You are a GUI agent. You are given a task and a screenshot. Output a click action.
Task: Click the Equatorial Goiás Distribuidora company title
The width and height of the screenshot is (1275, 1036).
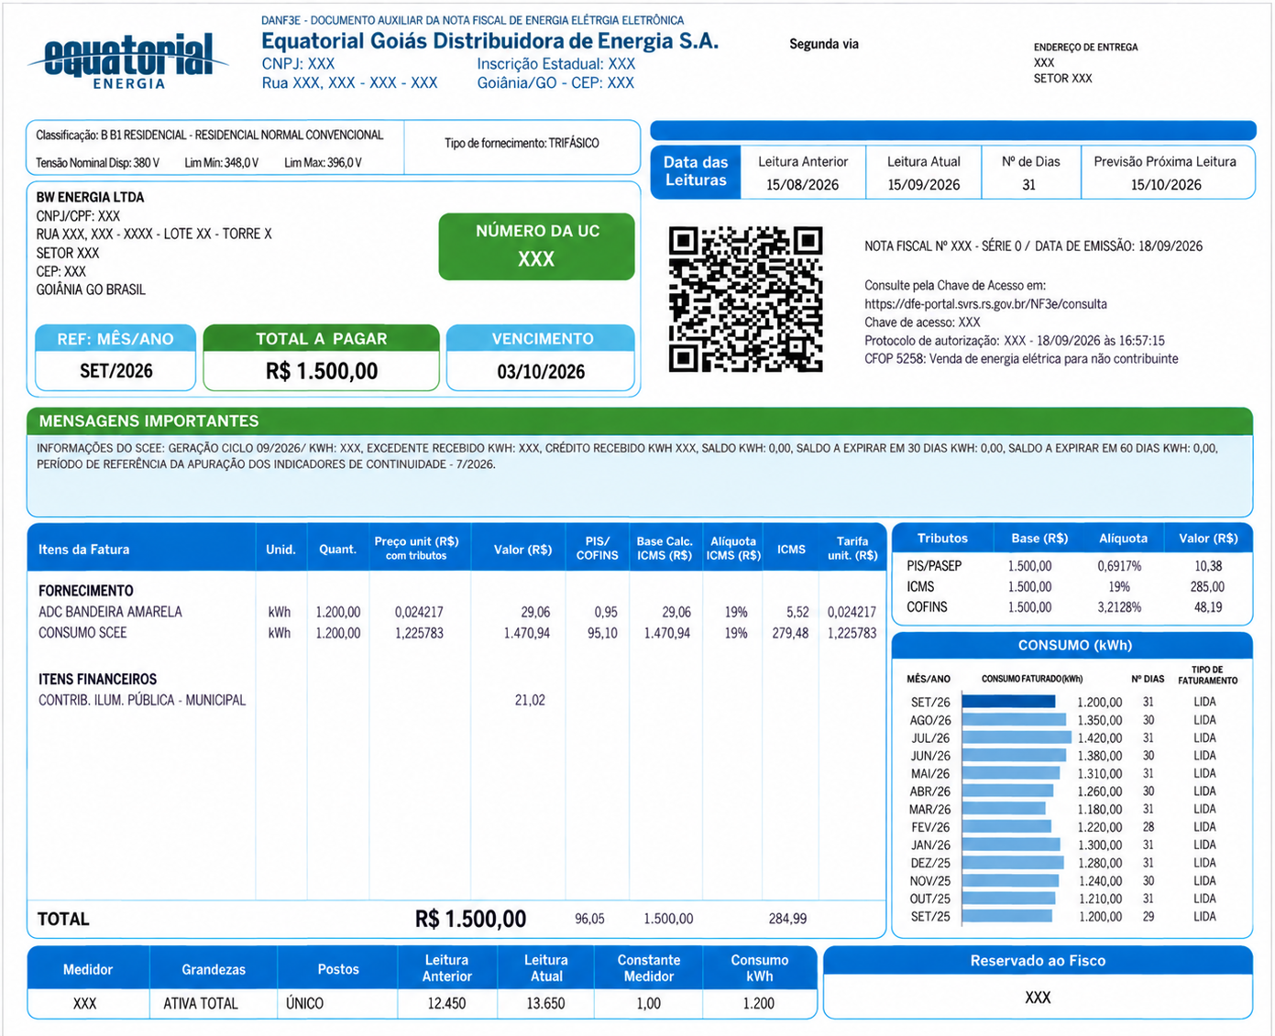(489, 41)
